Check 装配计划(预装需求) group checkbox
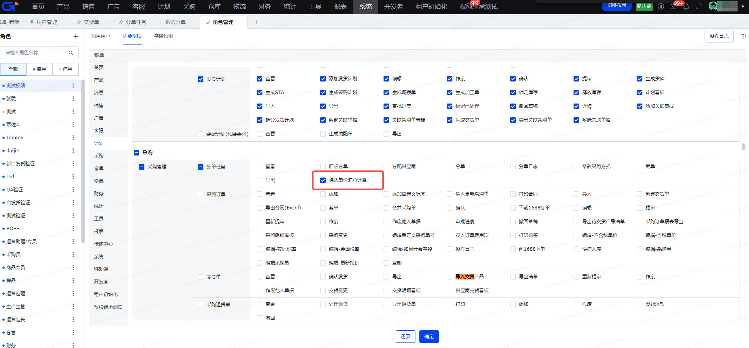 point(201,134)
